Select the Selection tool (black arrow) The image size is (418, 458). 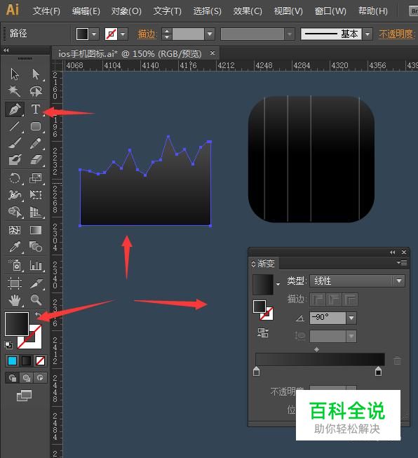[x=15, y=74]
